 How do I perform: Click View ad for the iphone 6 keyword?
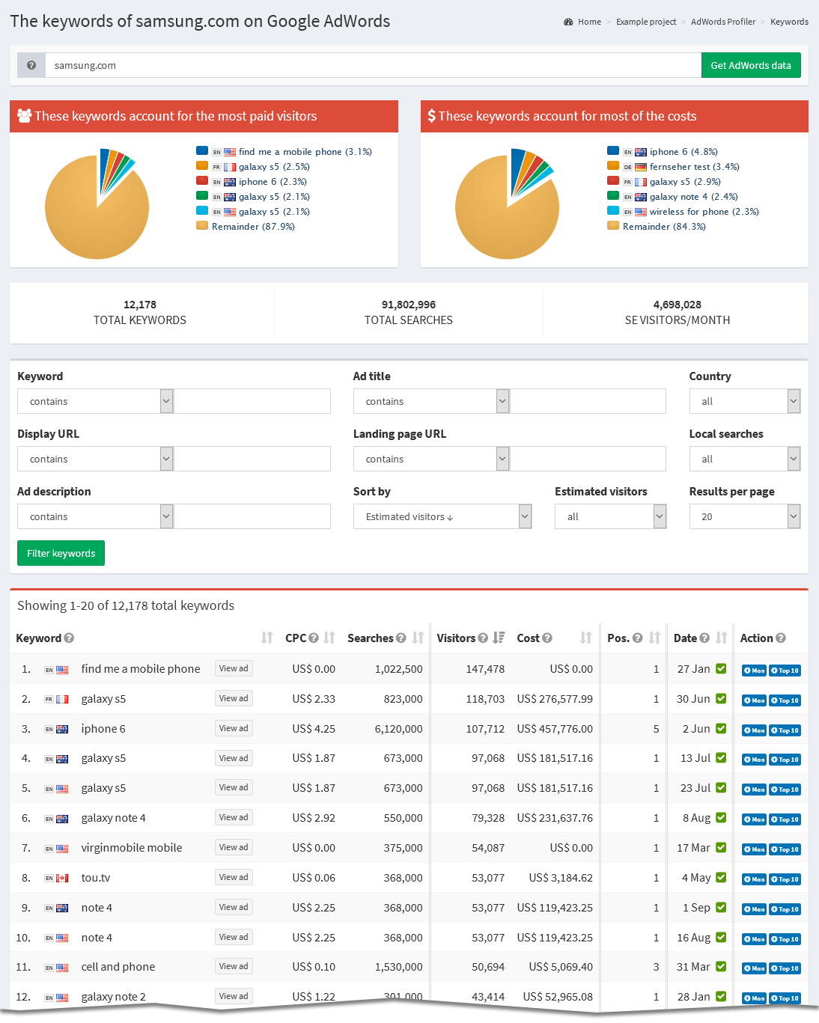pos(233,727)
